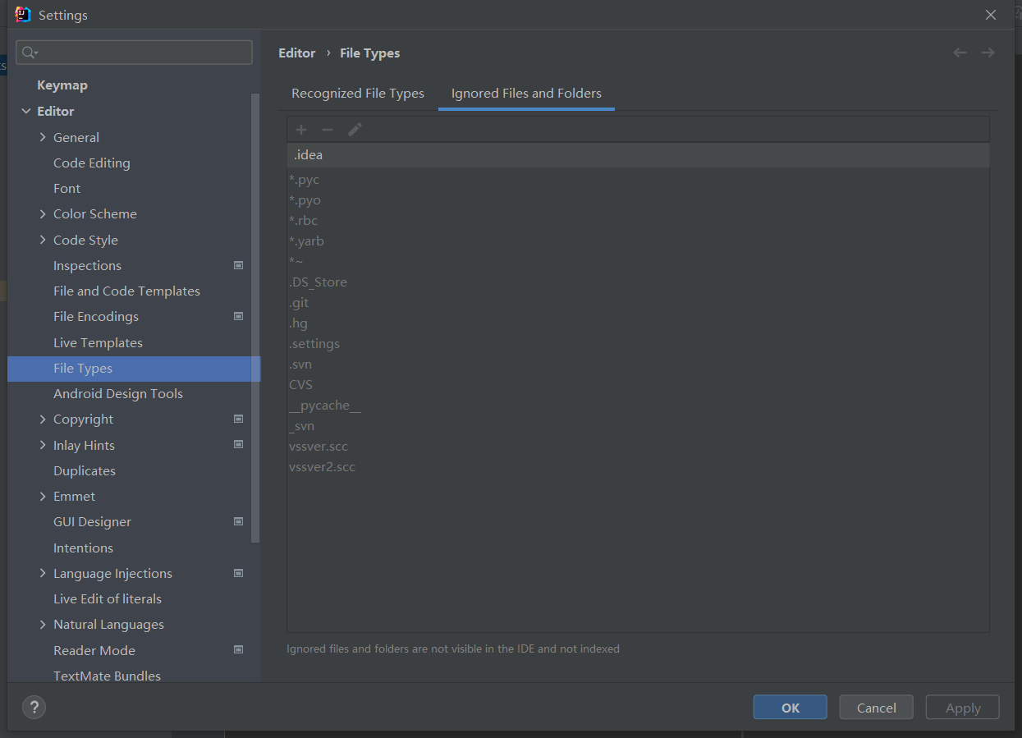Image resolution: width=1022 pixels, height=738 pixels.
Task: Click the project-level icon beside Copyright
Action: [238, 419]
